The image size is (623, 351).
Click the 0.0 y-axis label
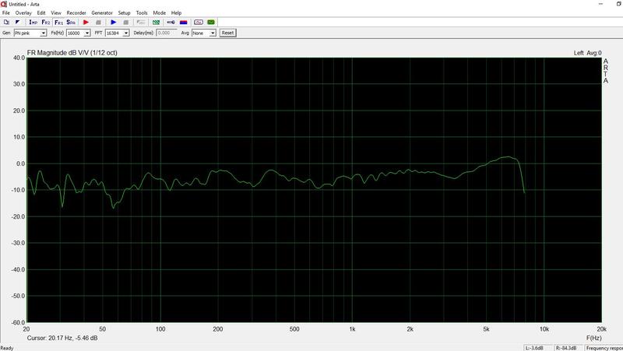(21, 163)
